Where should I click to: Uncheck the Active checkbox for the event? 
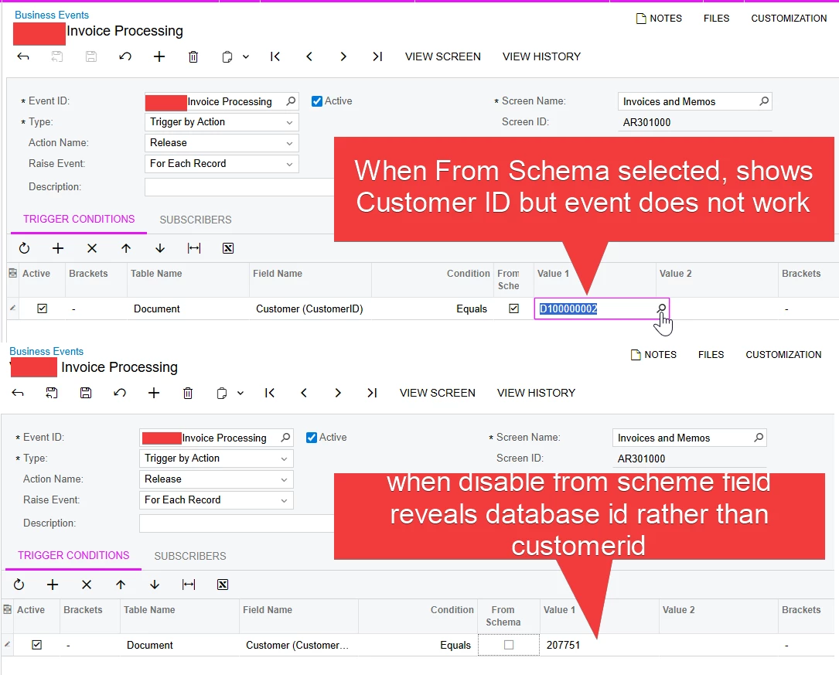(317, 101)
